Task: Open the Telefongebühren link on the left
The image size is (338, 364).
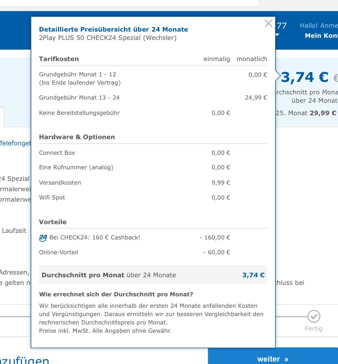Action: pos(15,143)
